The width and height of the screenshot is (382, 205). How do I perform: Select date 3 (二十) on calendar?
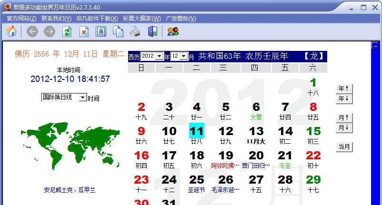coord(169,107)
